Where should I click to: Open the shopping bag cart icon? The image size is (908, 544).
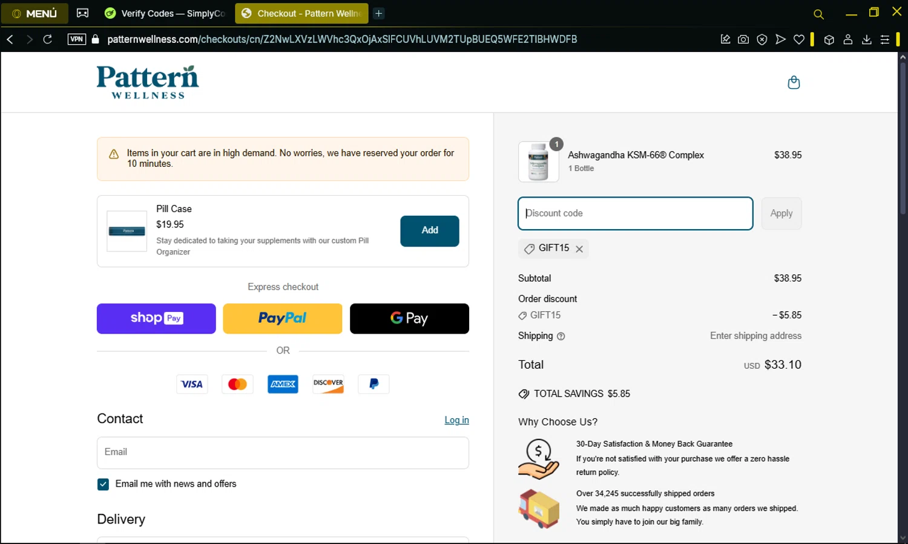click(794, 82)
